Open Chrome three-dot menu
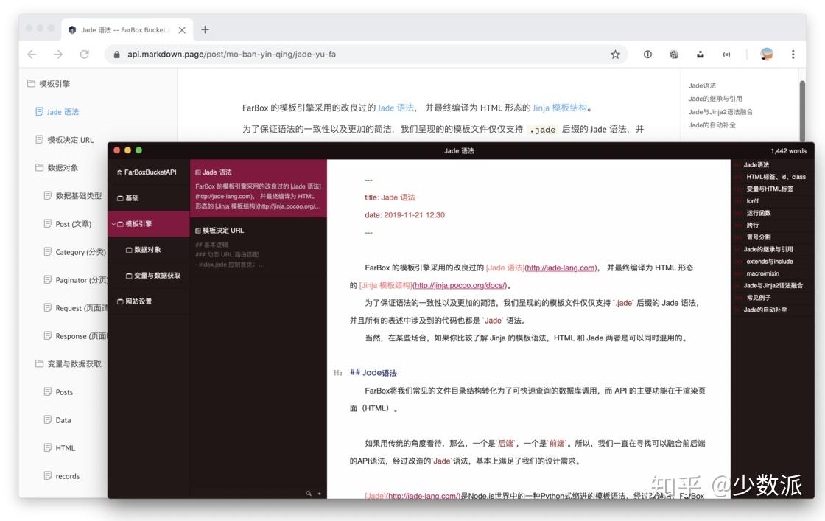Screen dimensions: 825x521 coord(793,55)
